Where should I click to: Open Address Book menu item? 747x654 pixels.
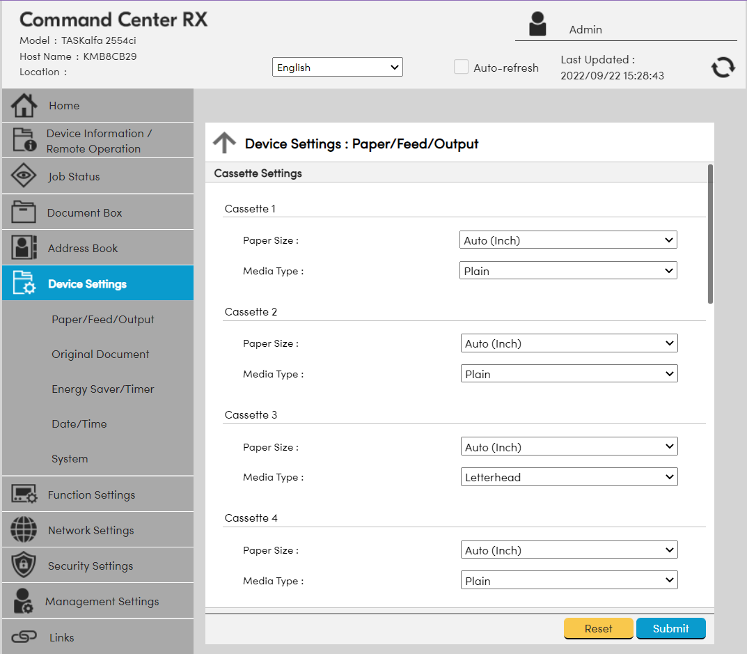pyautogui.click(x=97, y=248)
